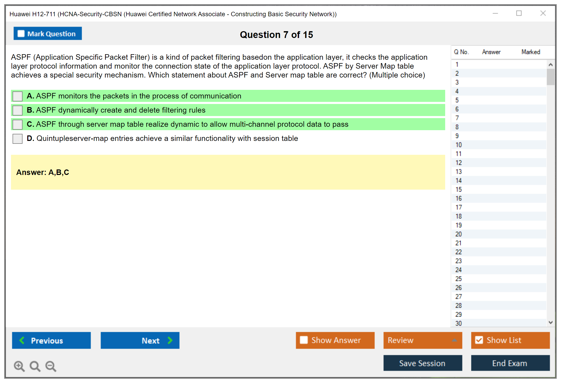Select question 15 in the list
This screenshot has height=385, width=563.
[459, 189]
